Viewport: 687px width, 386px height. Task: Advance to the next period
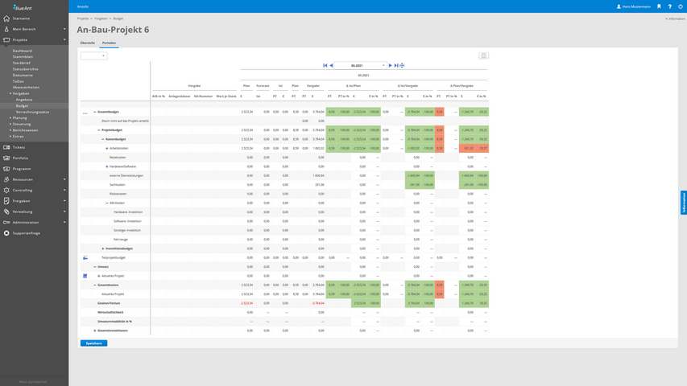(x=391, y=65)
